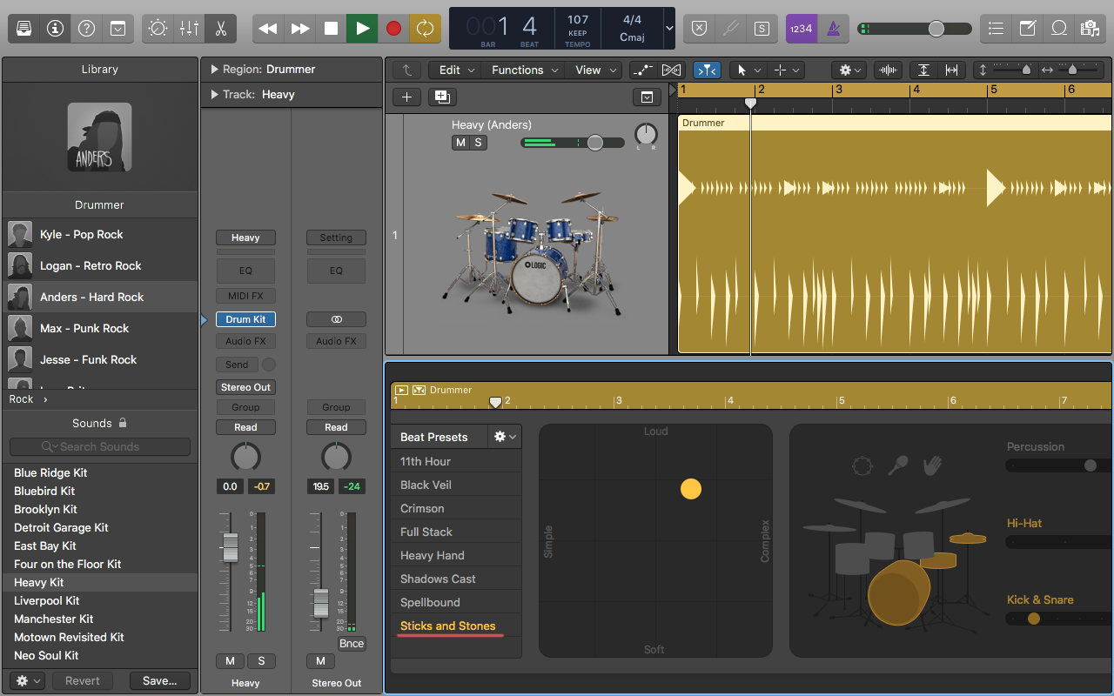Select Liverpool Kit sound
This screenshot has width=1114, height=696.
(100, 600)
